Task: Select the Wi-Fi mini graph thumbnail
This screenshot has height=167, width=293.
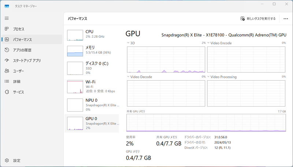Action: pyautogui.click(x=75, y=87)
